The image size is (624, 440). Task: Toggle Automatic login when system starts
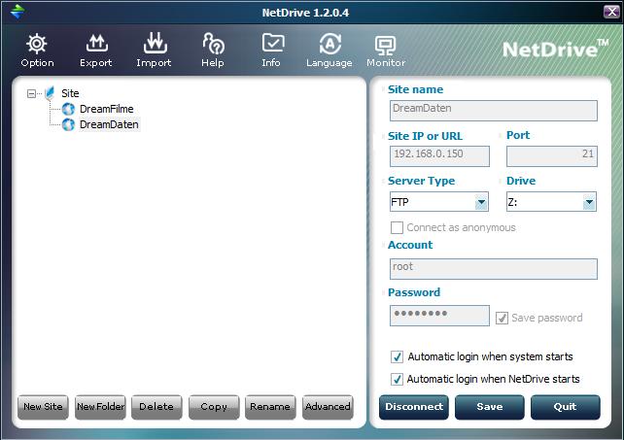pos(397,356)
